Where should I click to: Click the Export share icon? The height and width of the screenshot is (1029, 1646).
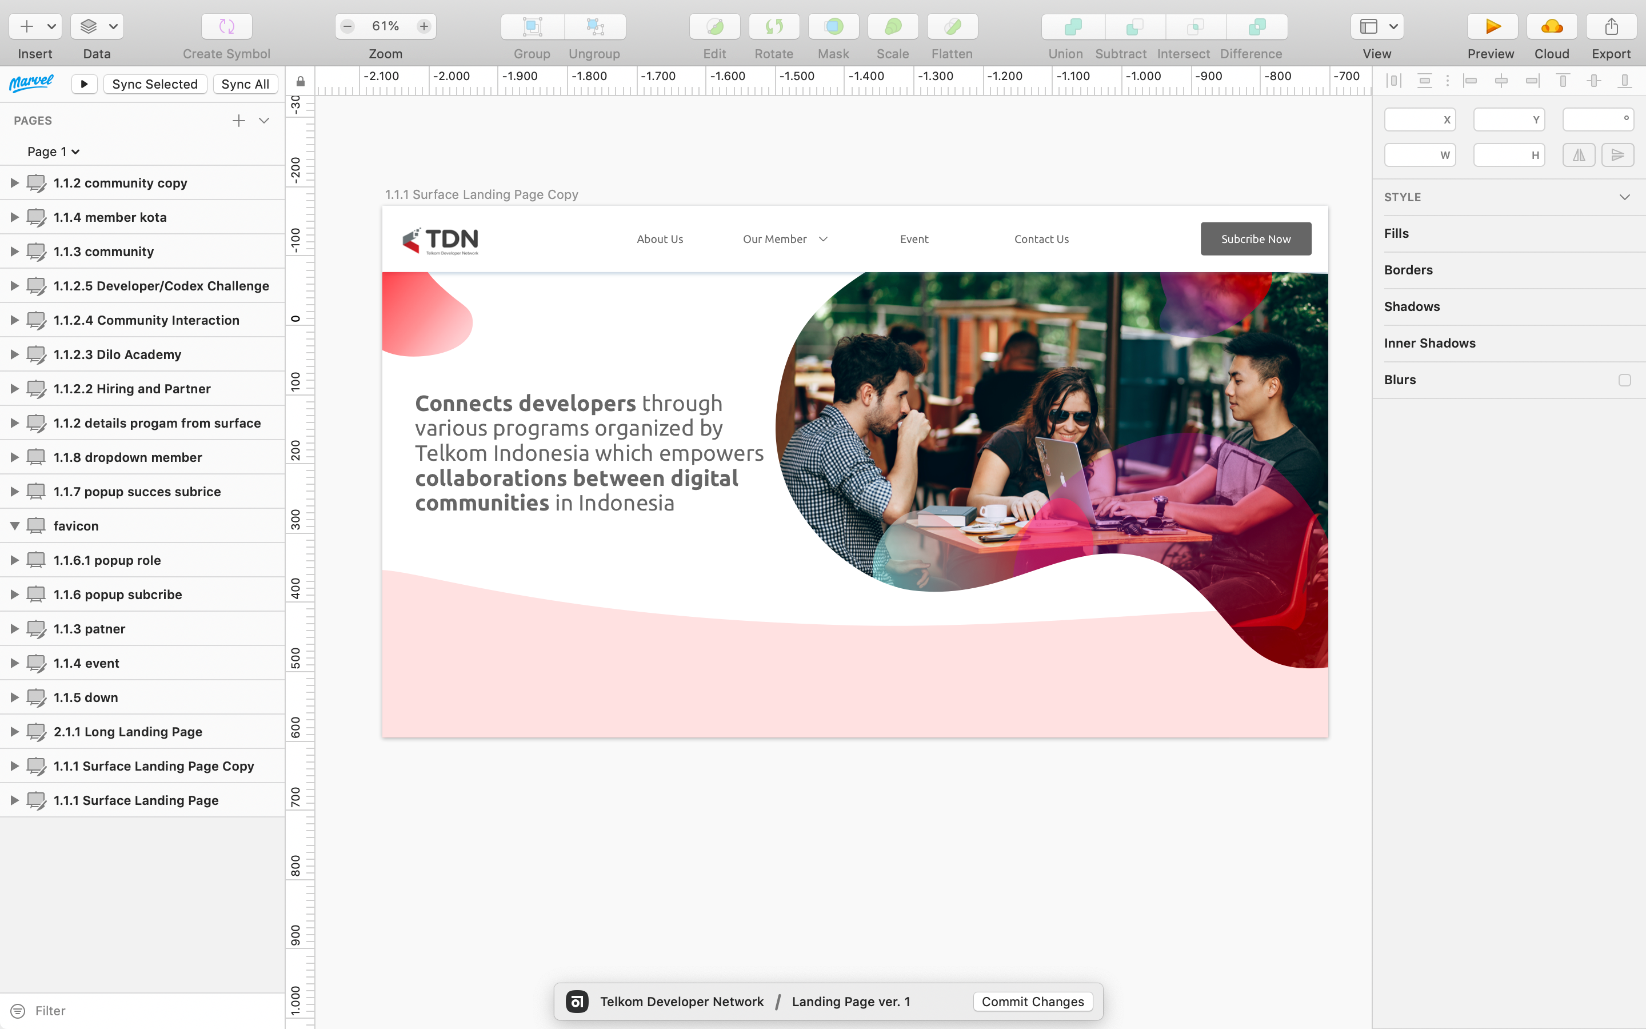pyautogui.click(x=1611, y=26)
